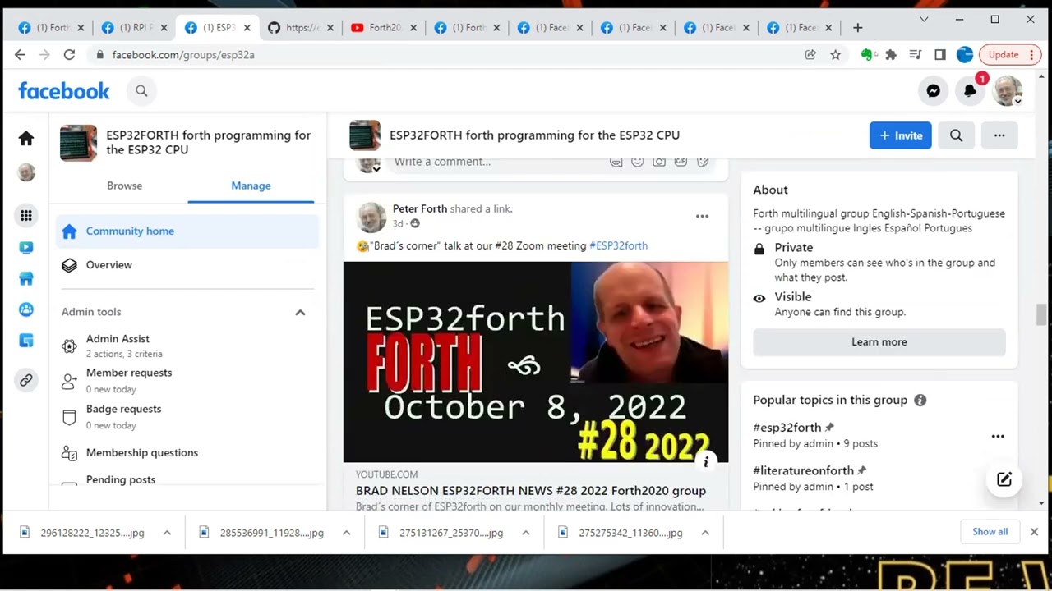Open the group header more options menu

[999, 135]
